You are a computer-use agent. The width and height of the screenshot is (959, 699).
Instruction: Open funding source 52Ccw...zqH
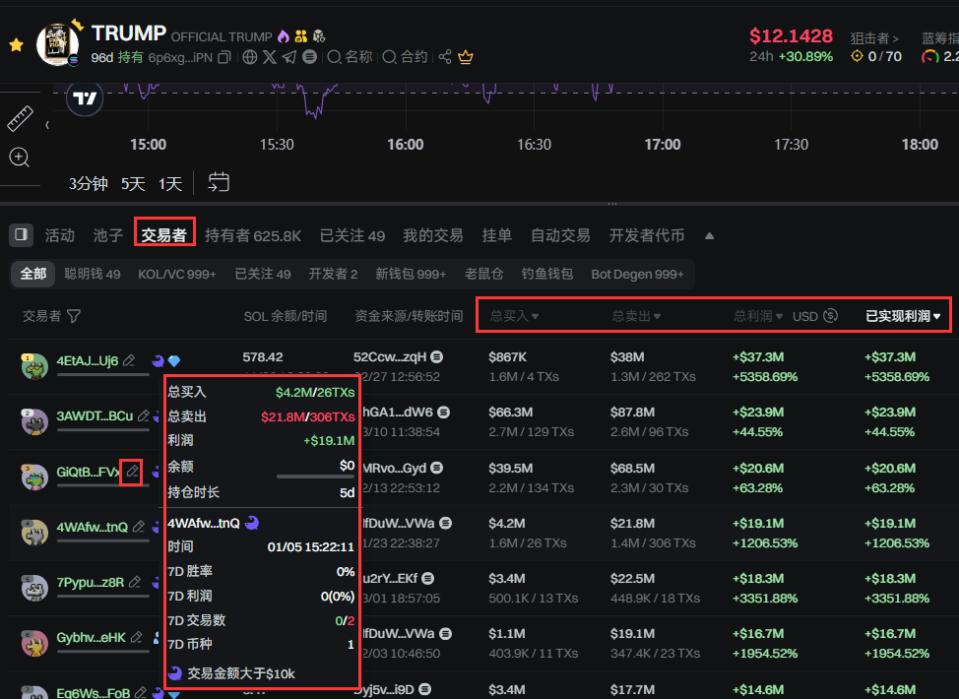(390, 357)
